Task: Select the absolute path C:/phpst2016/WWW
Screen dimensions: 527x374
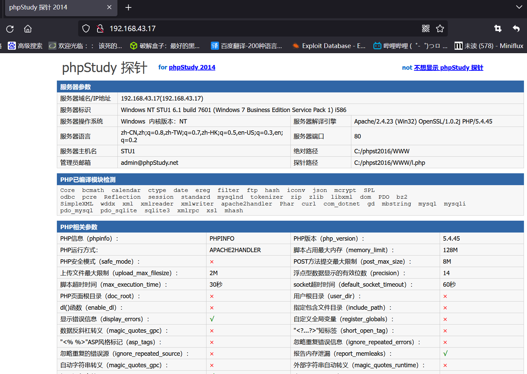Action: click(382, 151)
